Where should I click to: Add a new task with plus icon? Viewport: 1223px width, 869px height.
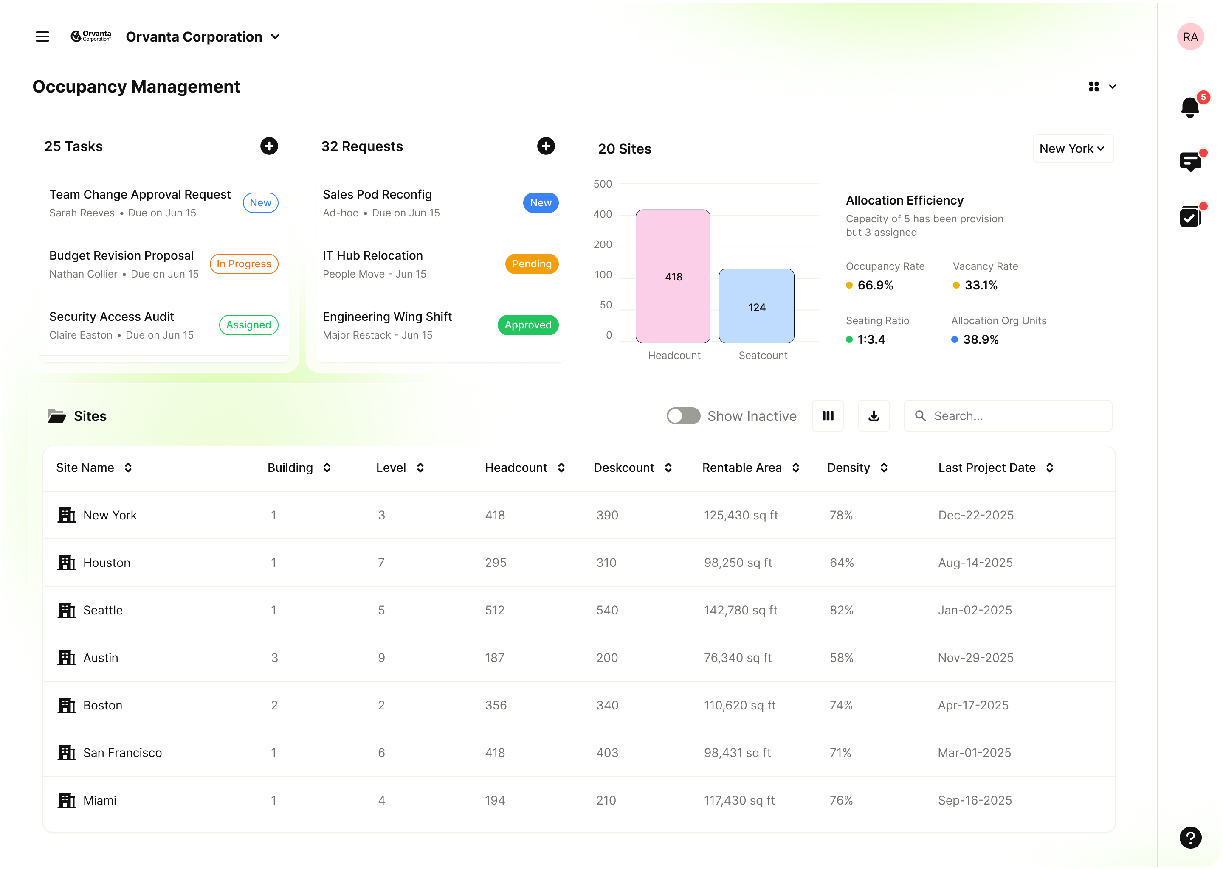click(x=269, y=146)
